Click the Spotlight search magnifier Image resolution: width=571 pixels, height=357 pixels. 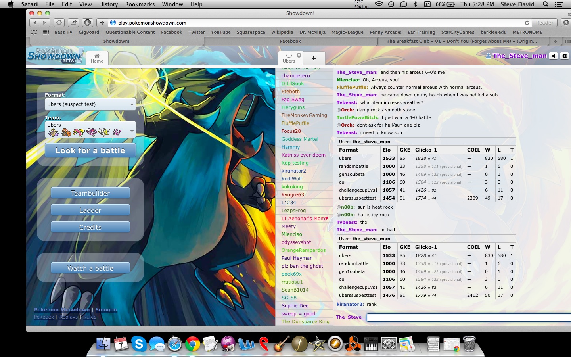[x=546, y=4]
